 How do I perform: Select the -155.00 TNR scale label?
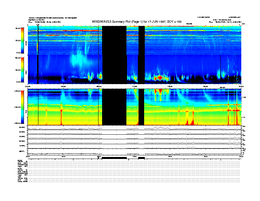(x=17, y=123)
